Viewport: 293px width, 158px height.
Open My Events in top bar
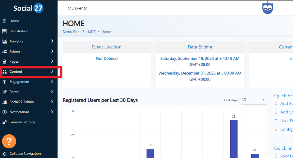pos(77,8)
